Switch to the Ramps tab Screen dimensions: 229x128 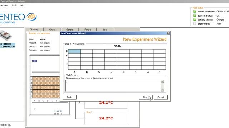point(87,30)
